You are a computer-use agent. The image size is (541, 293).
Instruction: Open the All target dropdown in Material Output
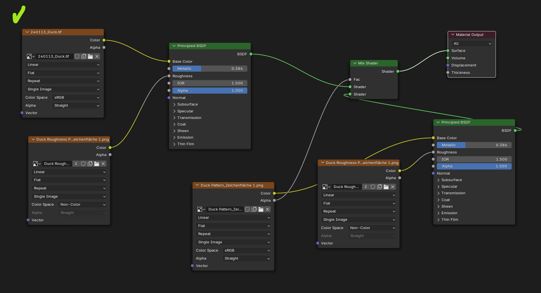[x=472, y=44]
